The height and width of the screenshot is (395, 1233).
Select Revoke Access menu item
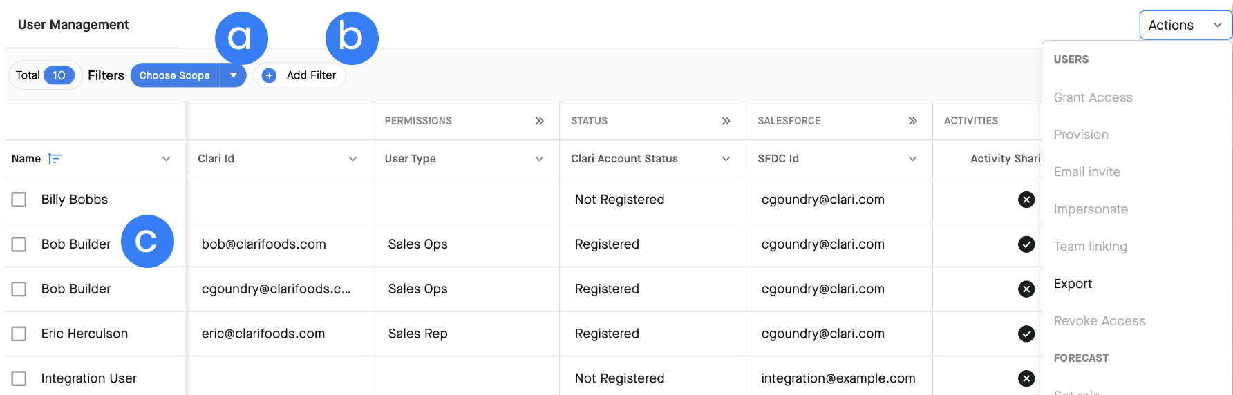1099,321
